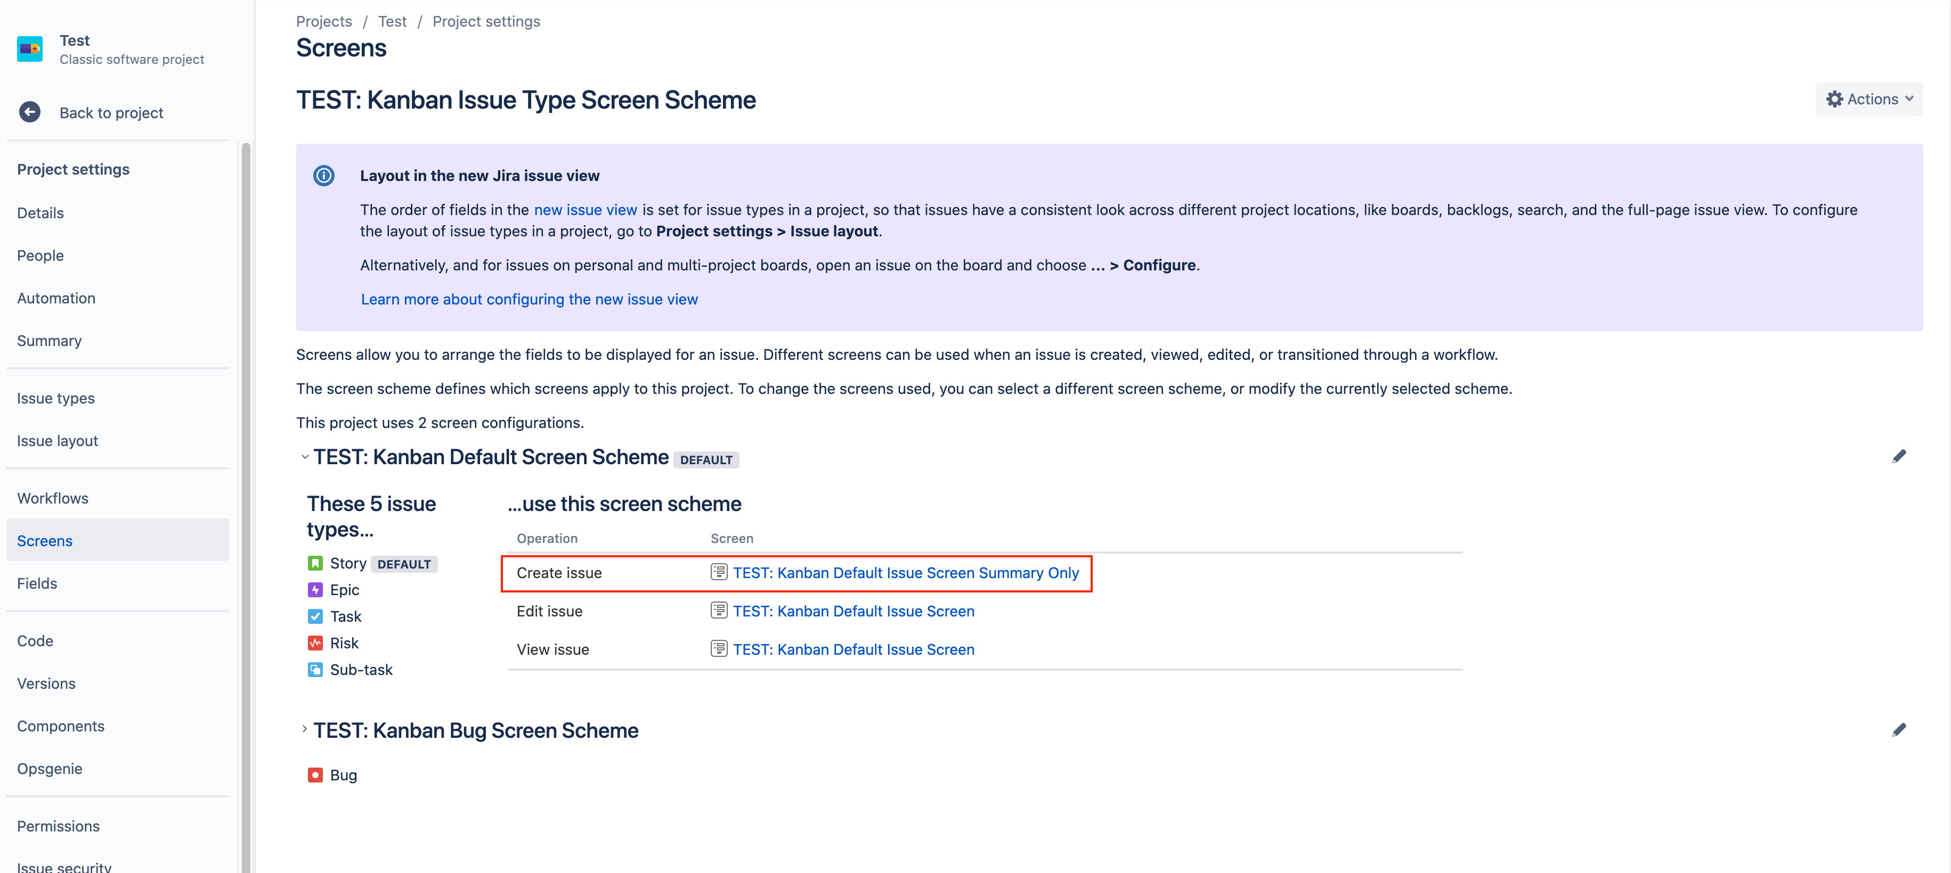
Task: Go to Fields settings page
Action: point(37,584)
